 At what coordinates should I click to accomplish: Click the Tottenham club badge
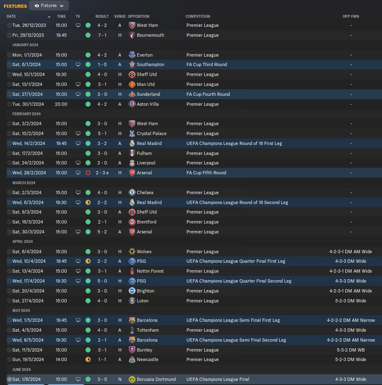(132, 330)
